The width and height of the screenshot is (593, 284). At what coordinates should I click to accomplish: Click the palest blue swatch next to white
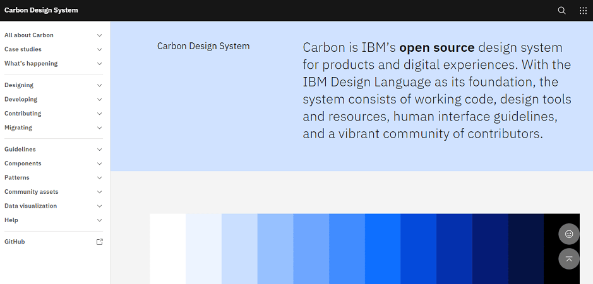pos(203,249)
